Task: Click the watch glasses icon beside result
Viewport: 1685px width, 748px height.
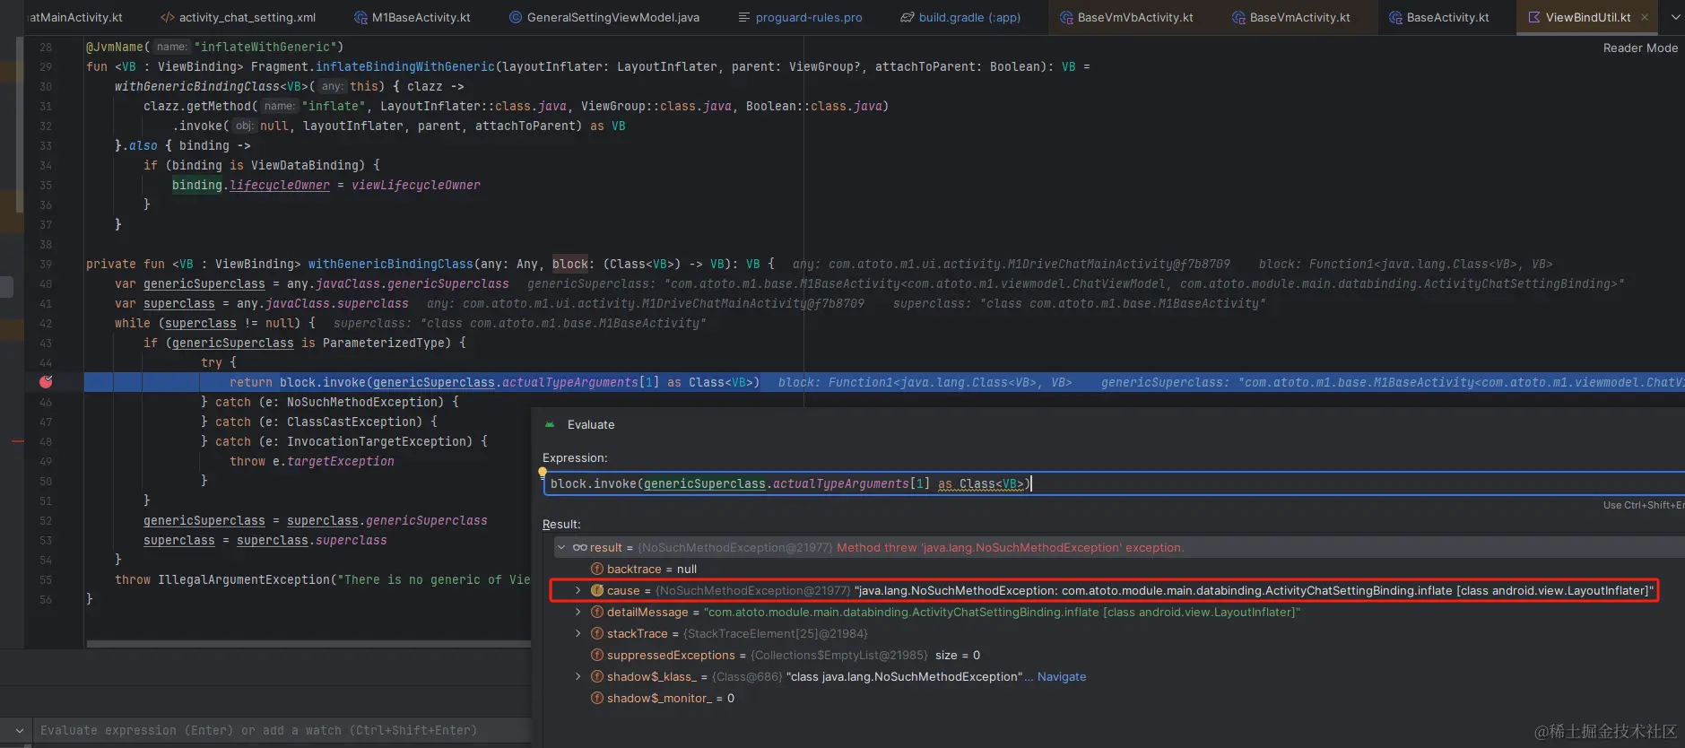Action: pos(580,547)
